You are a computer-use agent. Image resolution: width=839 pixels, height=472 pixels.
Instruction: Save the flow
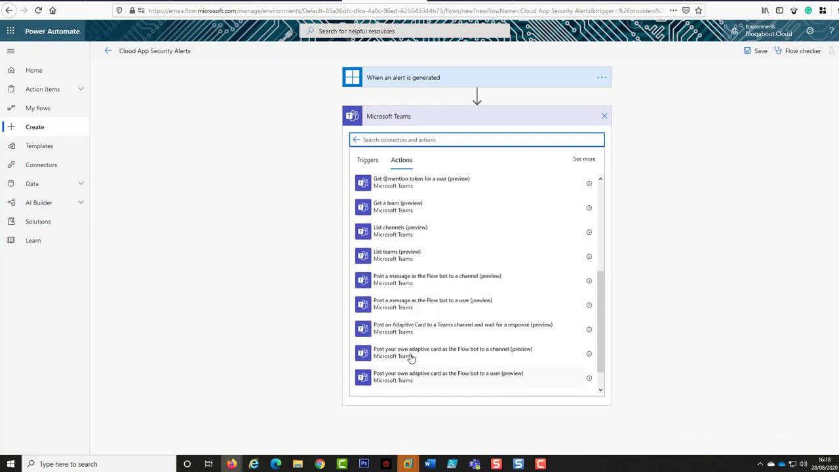tap(756, 50)
